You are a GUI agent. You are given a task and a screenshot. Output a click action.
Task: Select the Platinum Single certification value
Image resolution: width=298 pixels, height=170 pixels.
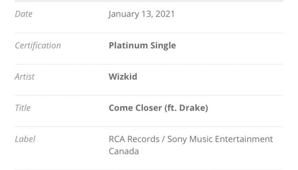coord(142,45)
